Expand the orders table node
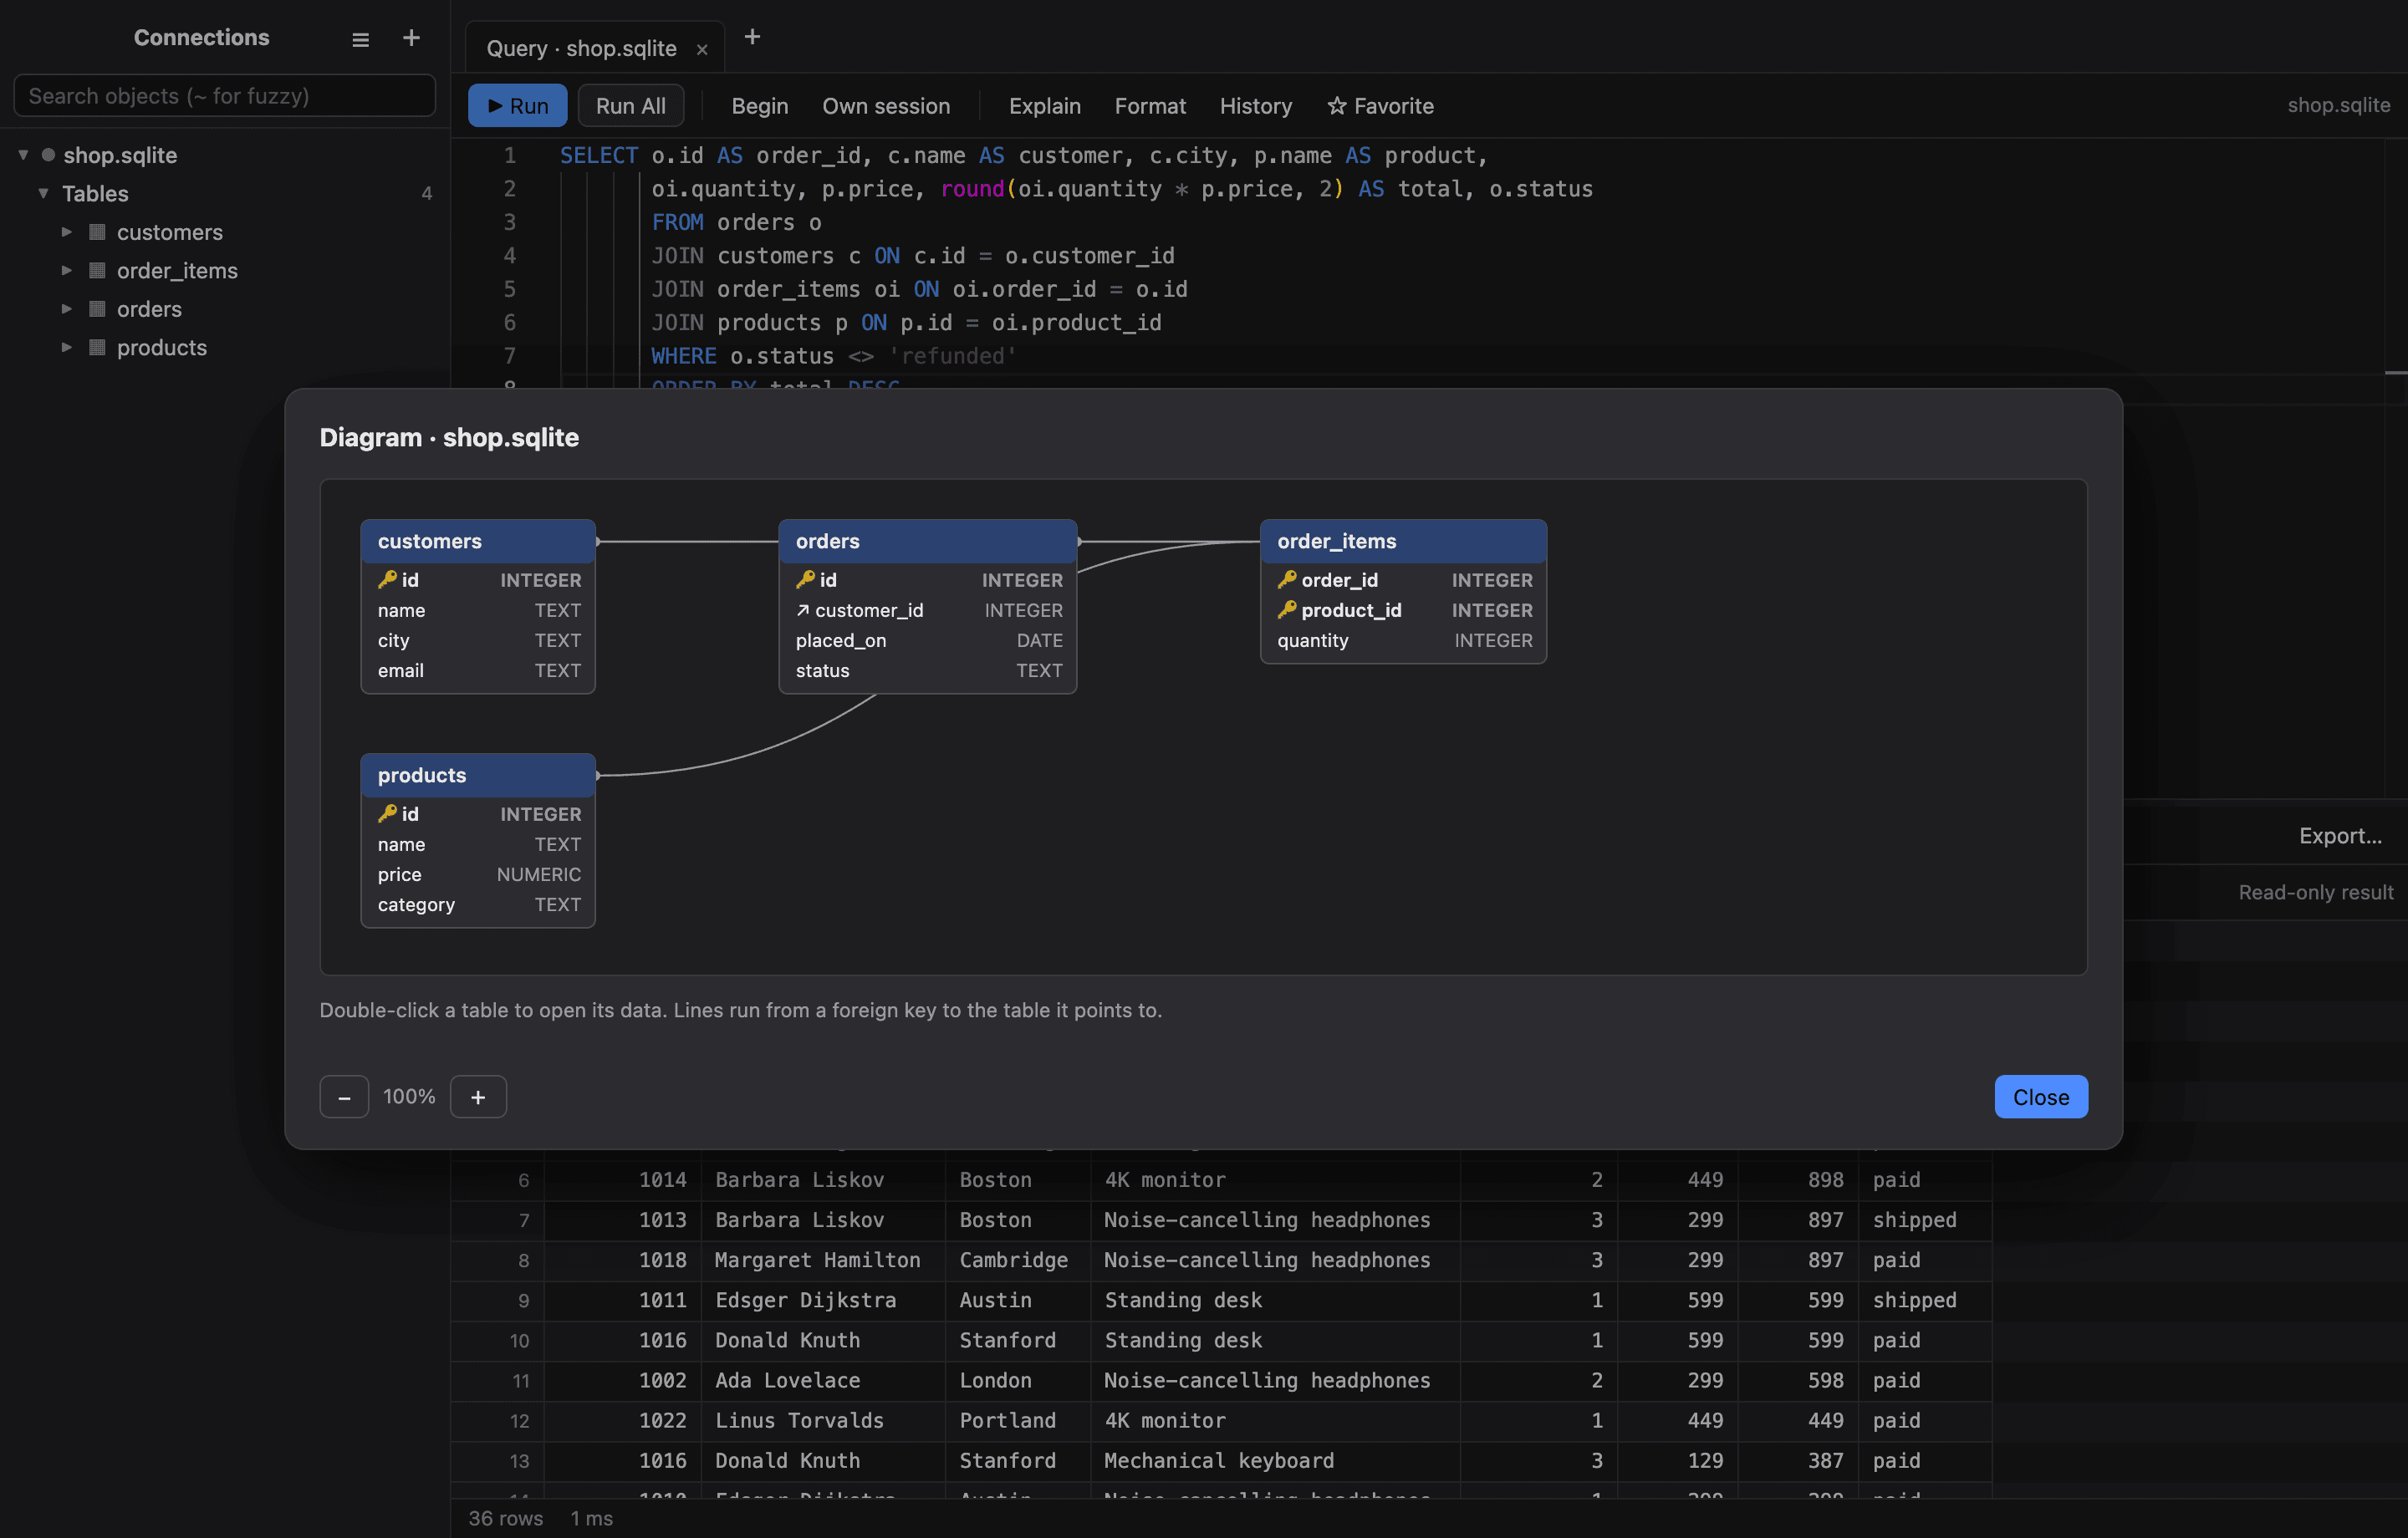Image resolution: width=2408 pixels, height=1538 pixels. 66,309
